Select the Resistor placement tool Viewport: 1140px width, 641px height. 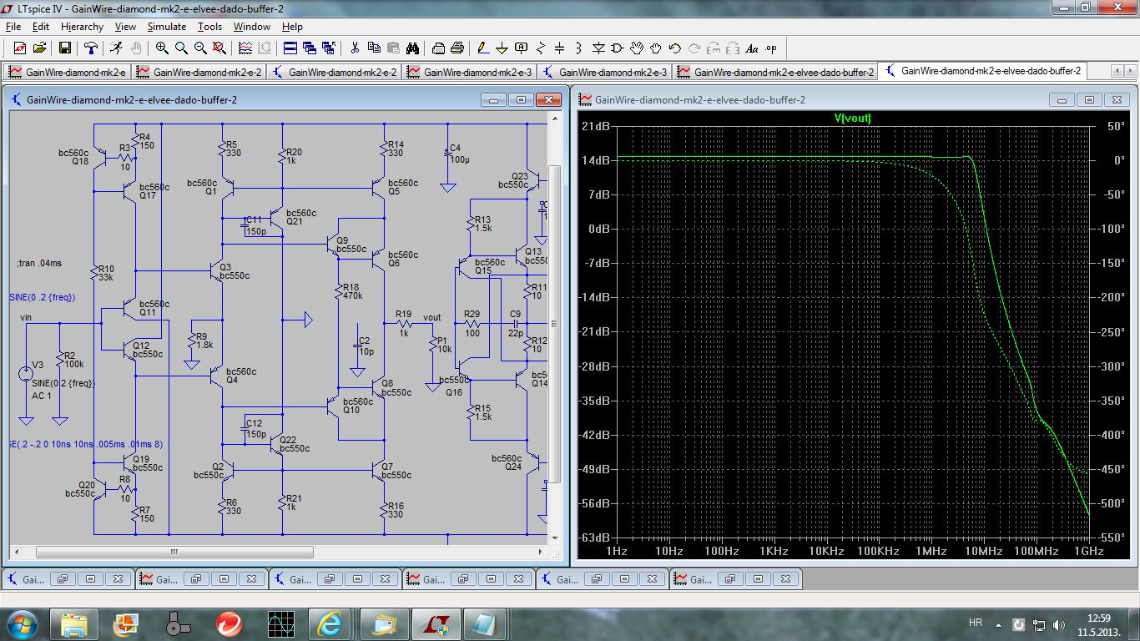click(x=541, y=48)
